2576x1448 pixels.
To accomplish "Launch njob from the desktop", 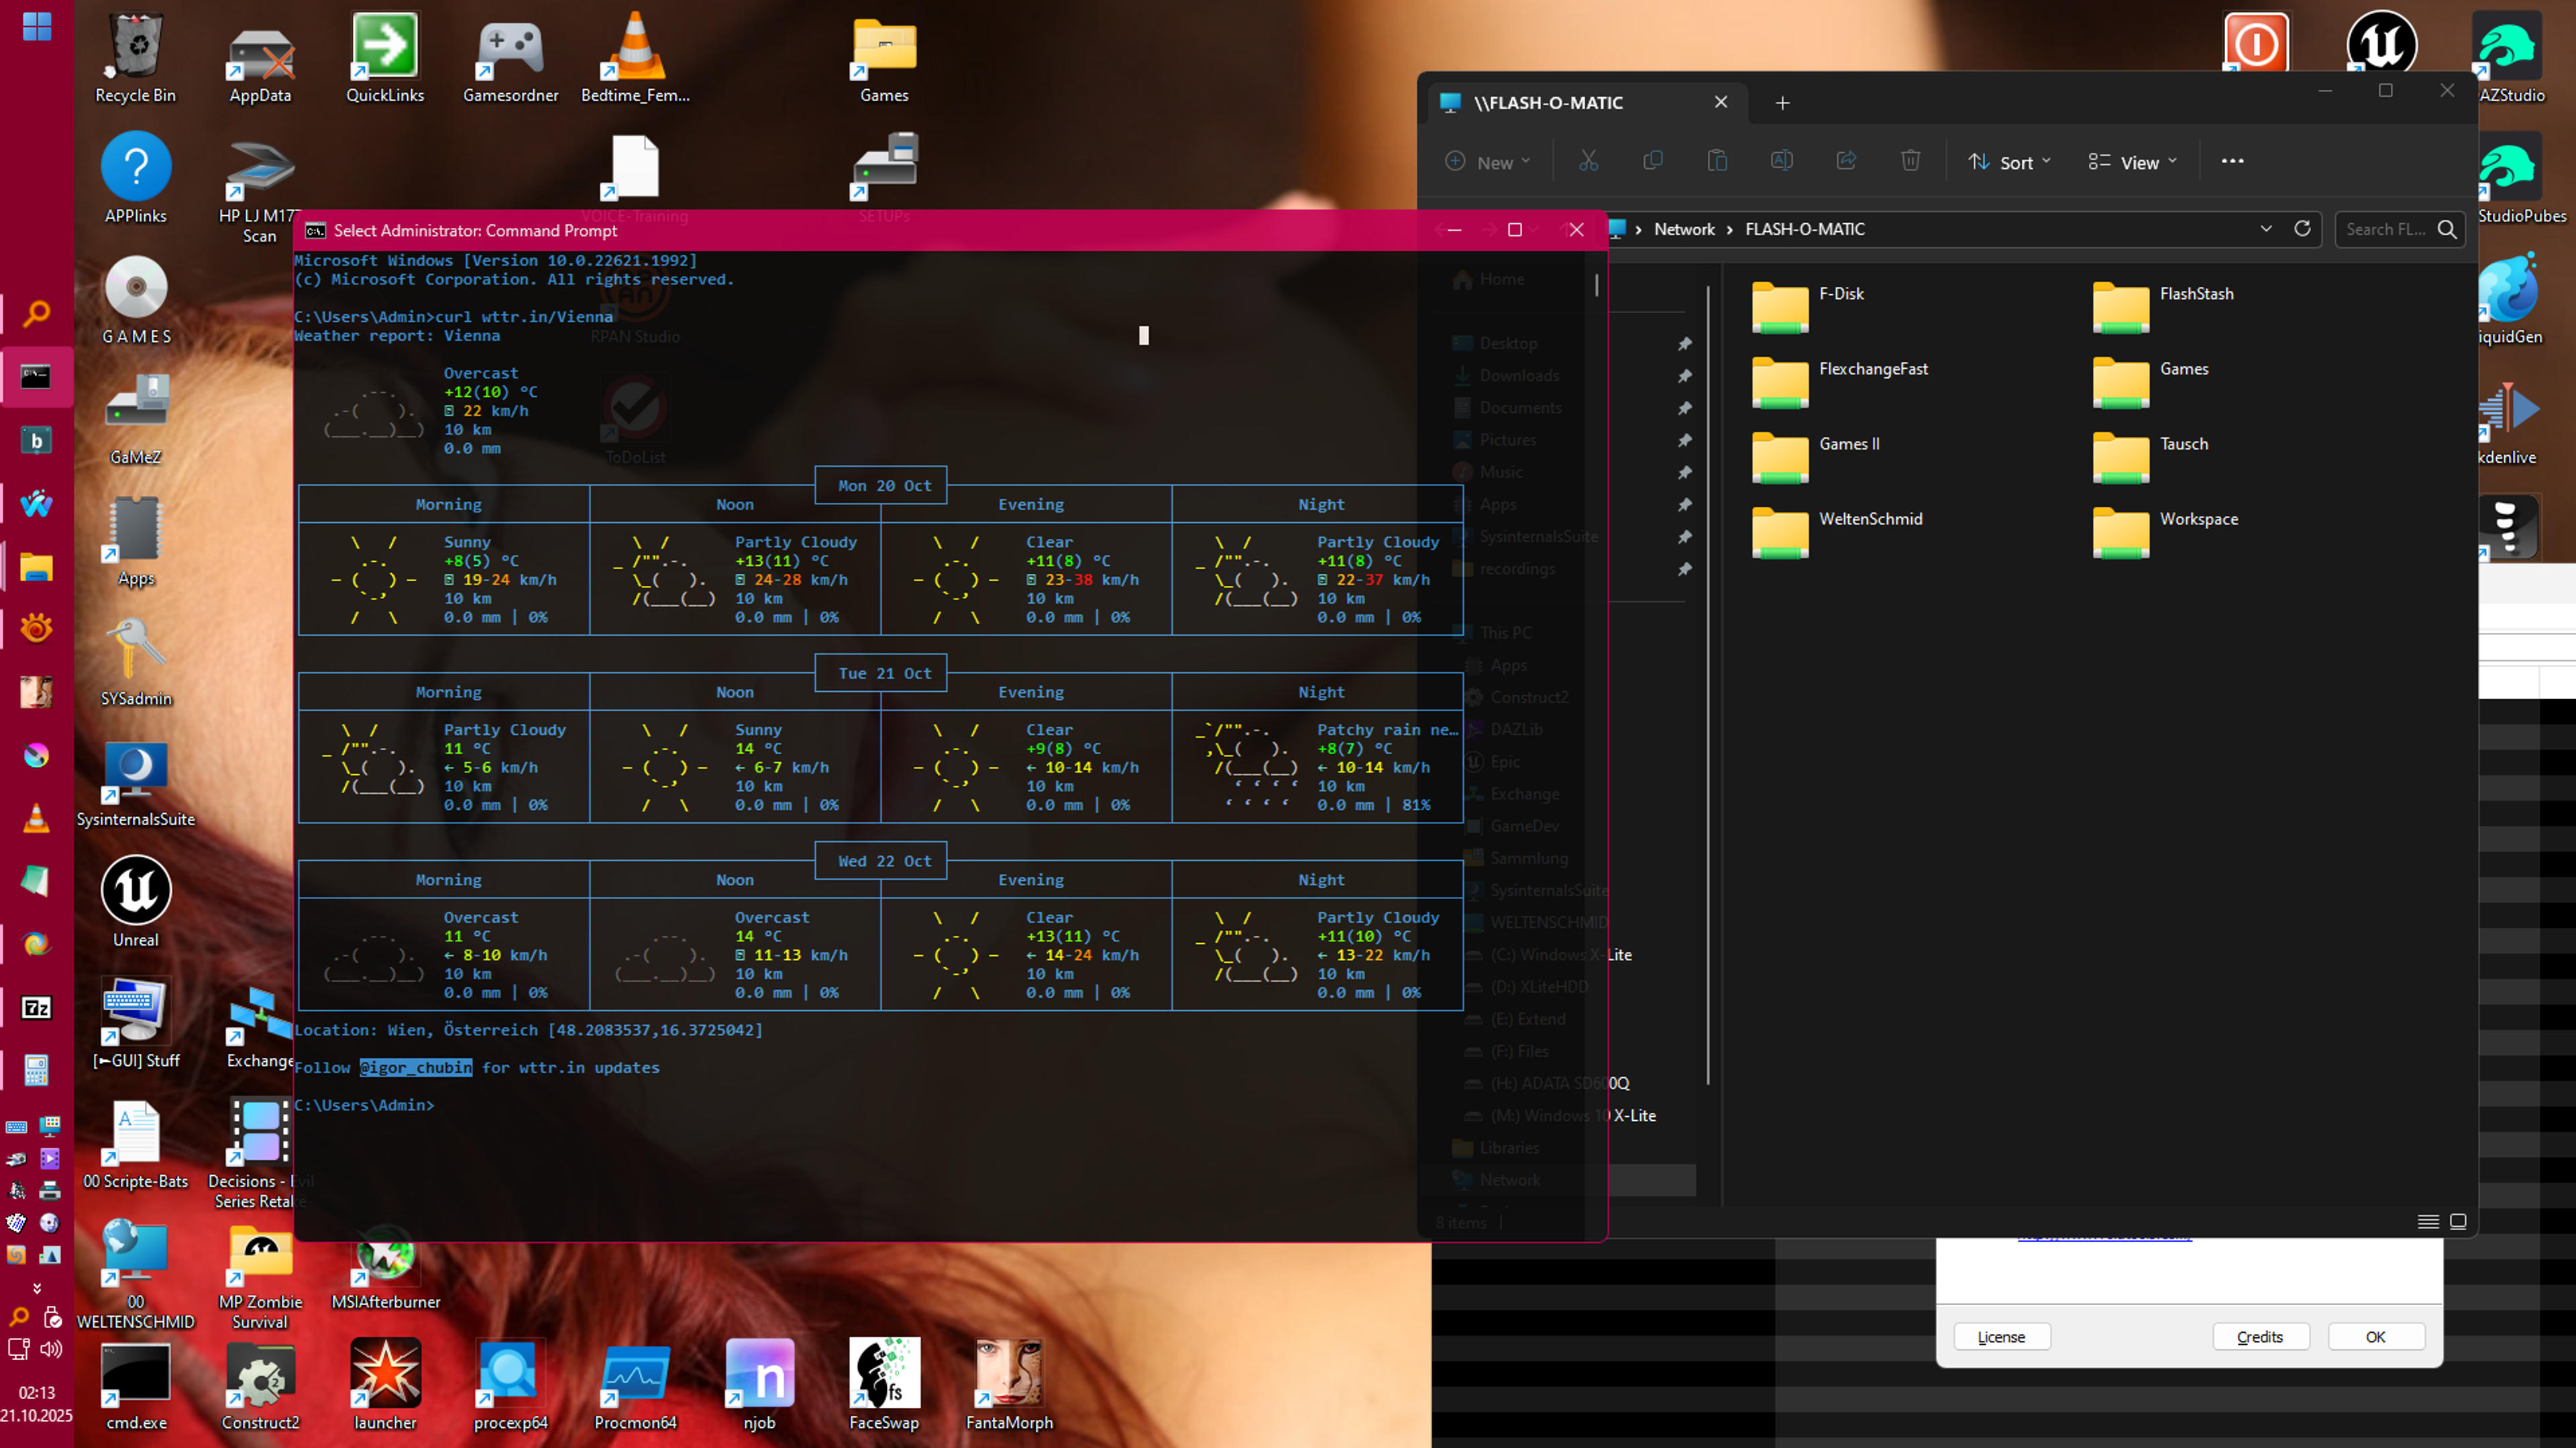I will point(760,1386).
